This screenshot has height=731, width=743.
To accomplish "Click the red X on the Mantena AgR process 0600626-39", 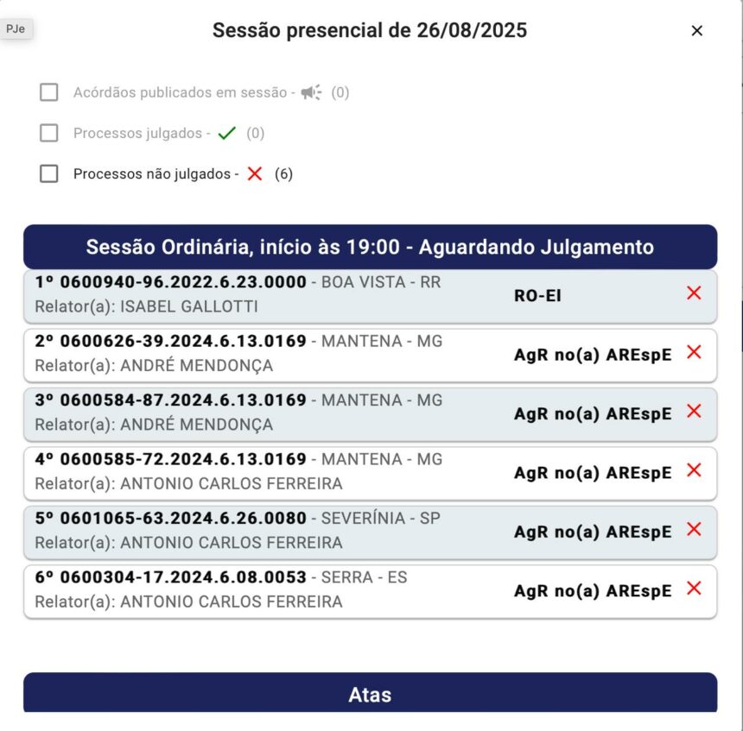I will pyautogui.click(x=694, y=353).
